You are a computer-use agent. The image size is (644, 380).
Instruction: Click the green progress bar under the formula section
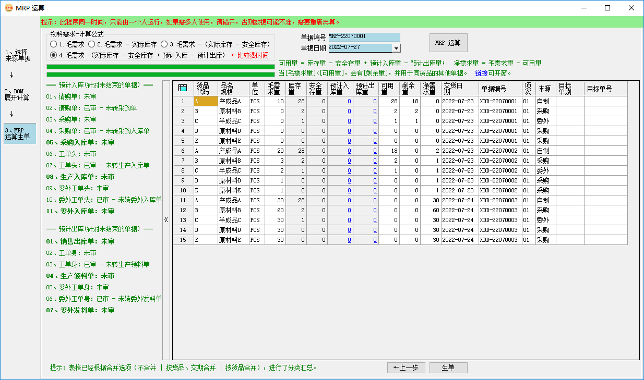point(157,66)
